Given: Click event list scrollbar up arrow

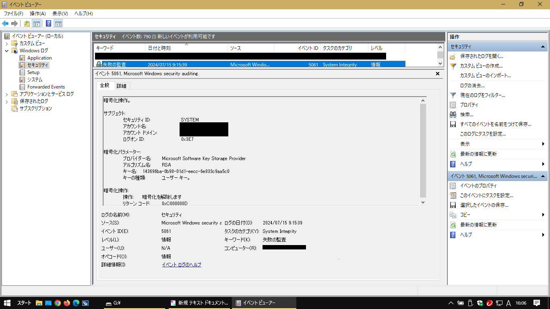Looking at the screenshot, I should 440,47.
